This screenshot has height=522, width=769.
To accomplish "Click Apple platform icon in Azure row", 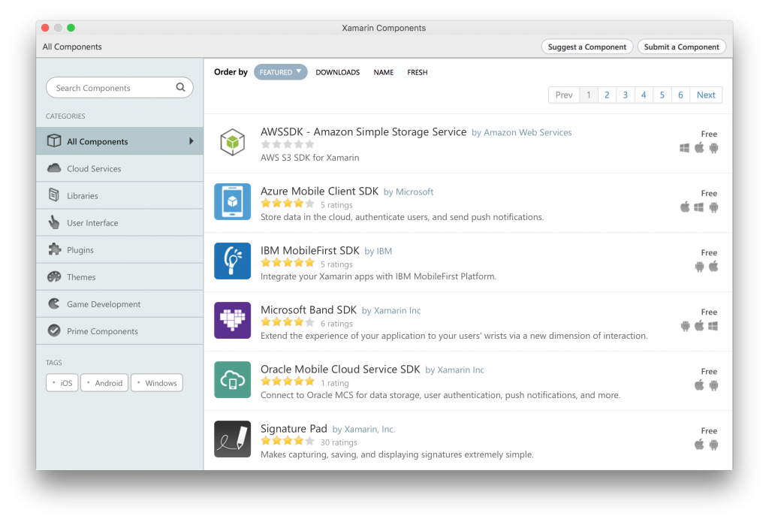I will coord(685,207).
